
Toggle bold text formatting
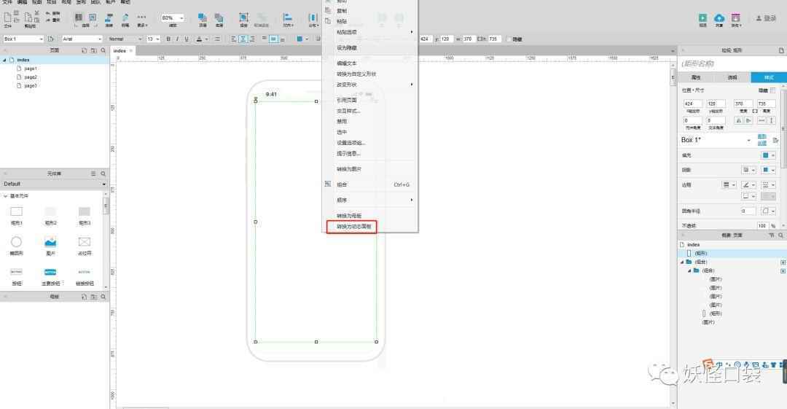[x=168, y=39]
